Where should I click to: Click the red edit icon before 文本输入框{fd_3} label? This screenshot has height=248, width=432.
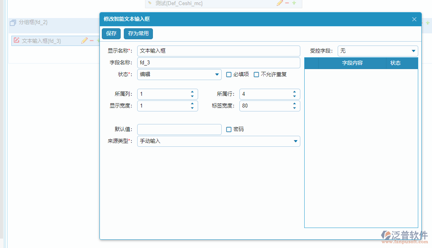pos(17,40)
